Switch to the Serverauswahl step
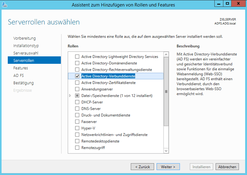The width and height of the screenshot is (247, 175). [26, 53]
